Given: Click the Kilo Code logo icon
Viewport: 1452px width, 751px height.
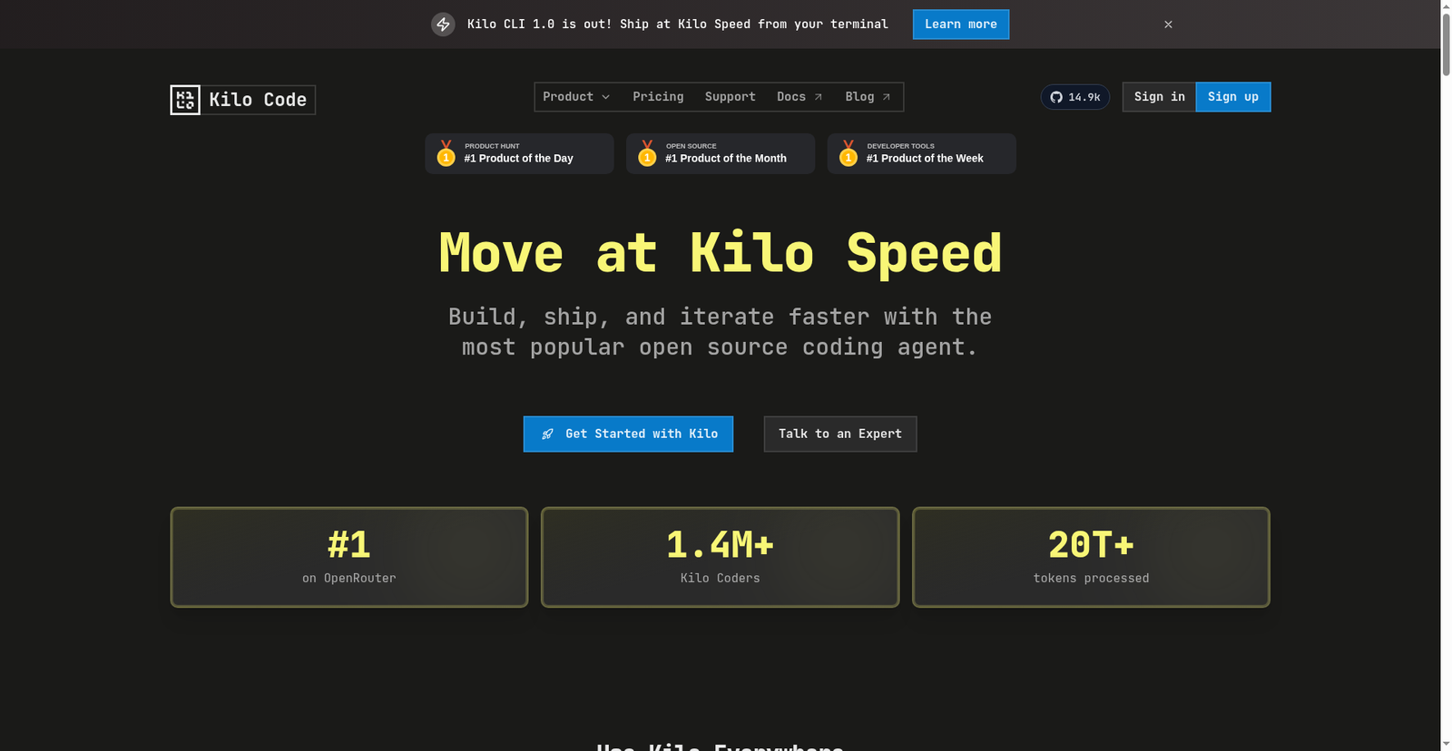Looking at the screenshot, I should [185, 100].
